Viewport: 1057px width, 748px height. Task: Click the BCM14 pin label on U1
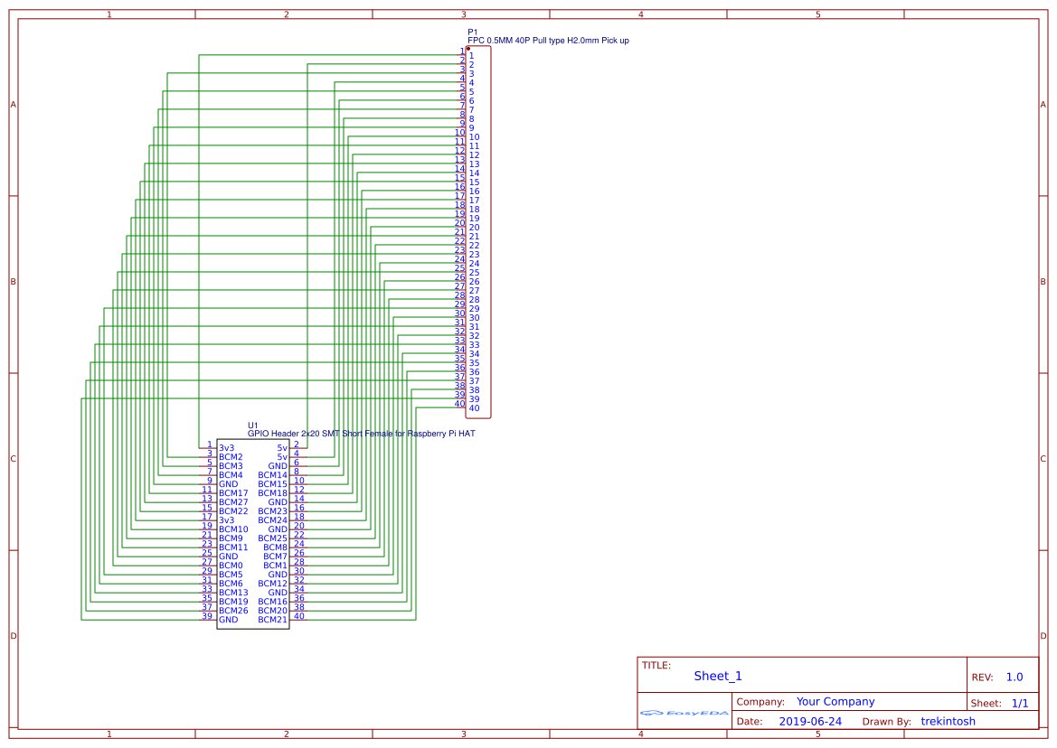[274, 475]
